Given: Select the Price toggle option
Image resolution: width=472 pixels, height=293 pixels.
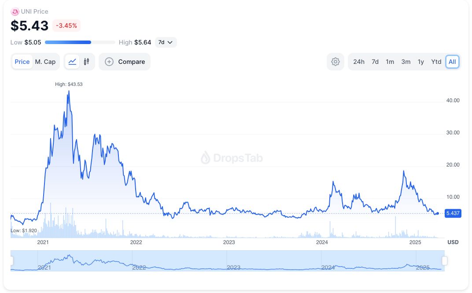Looking at the screenshot, I should [x=22, y=62].
